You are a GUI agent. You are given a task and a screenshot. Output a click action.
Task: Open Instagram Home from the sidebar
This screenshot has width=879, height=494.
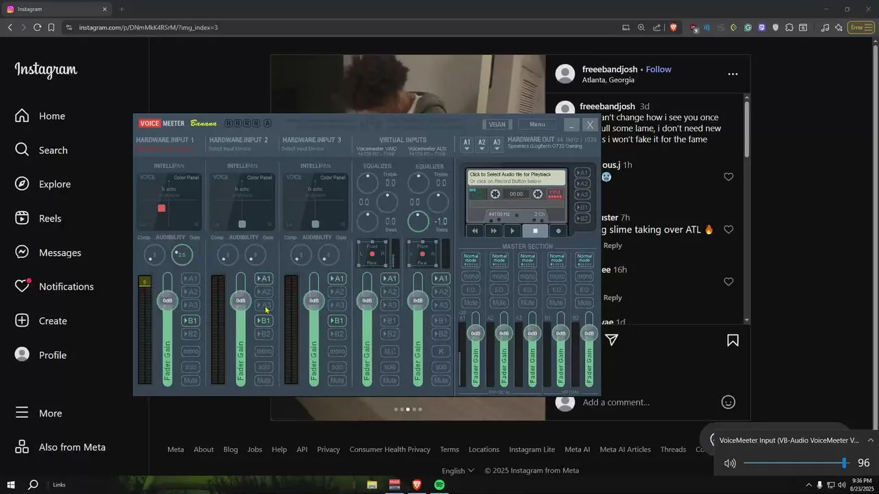[x=41, y=116]
